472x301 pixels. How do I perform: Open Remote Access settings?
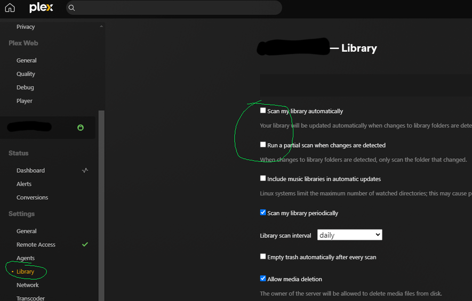(x=36, y=245)
